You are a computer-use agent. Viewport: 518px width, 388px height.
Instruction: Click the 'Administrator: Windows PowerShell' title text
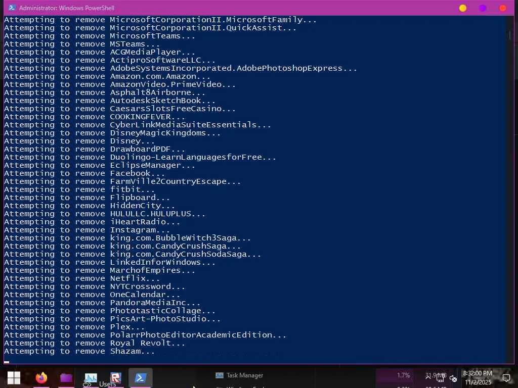[x=67, y=8]
